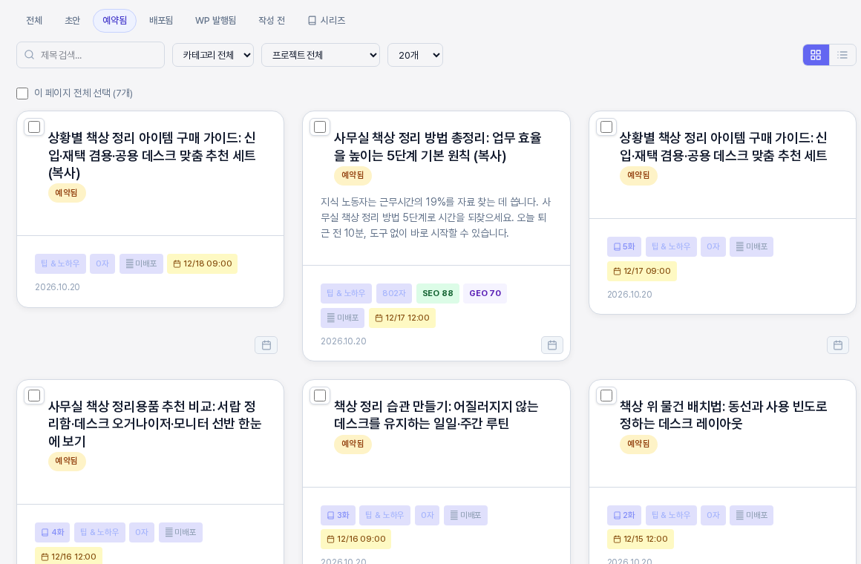This screenshot has height=564, width=861.
Task: Switch to grid view layout
Action: (x=816, y=55)
